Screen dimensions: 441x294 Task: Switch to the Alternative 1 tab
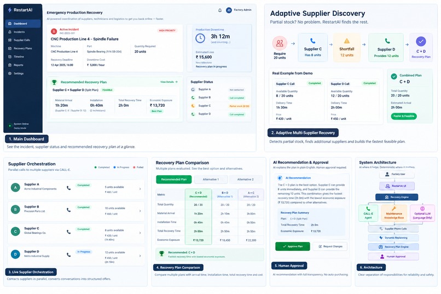210,180
